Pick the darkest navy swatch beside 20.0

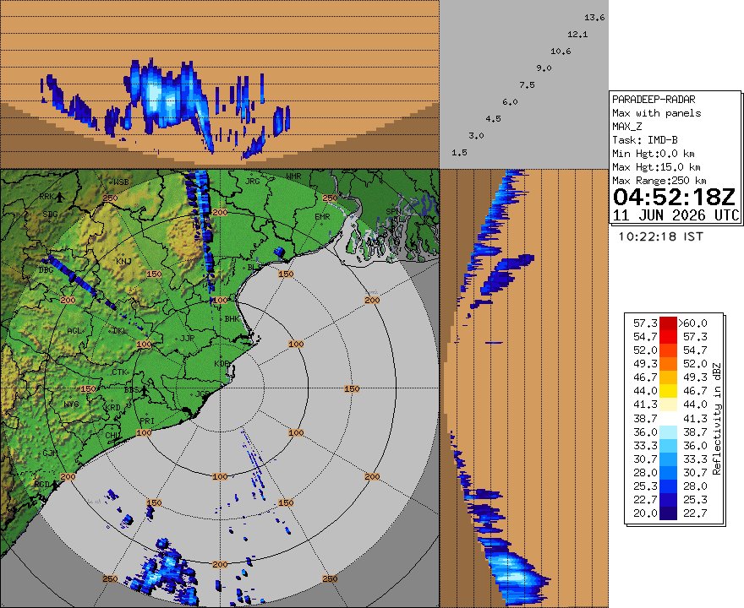coord(668,513)
